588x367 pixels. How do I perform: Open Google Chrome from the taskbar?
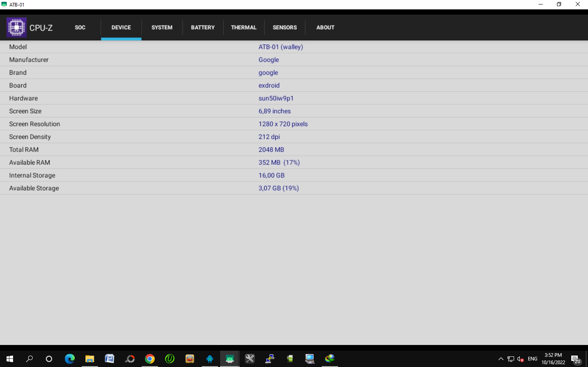point(150,359)
